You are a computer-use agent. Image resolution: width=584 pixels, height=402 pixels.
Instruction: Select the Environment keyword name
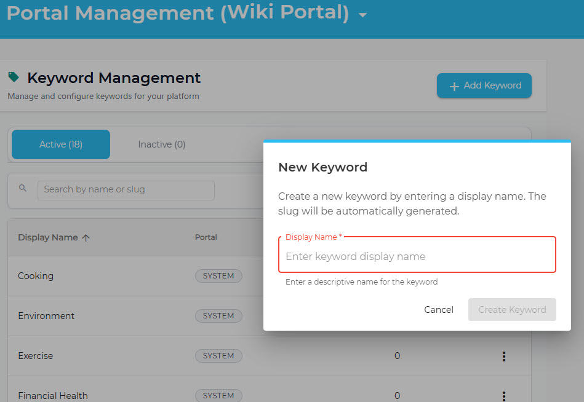(46, 316)
